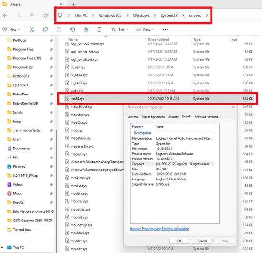262x253 pixels.
Task: Select mountmgr.sys file
Action: [x=81, y=225]
